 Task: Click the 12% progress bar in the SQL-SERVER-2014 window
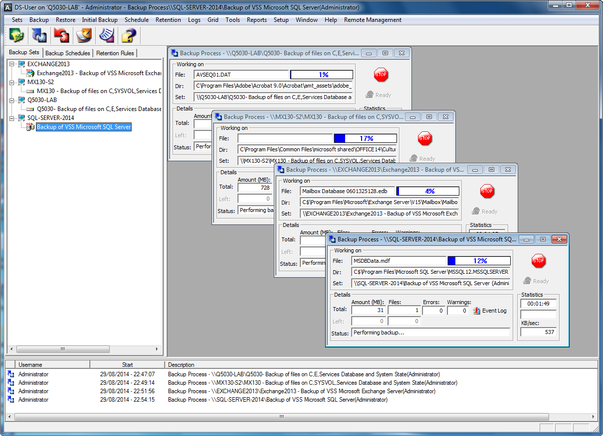(x=479, y=261)
